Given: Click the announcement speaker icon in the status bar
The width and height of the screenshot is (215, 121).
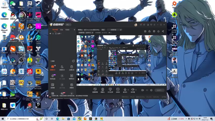Looking at the screenshot, I should pyautogui.click(x=50, y=97).
